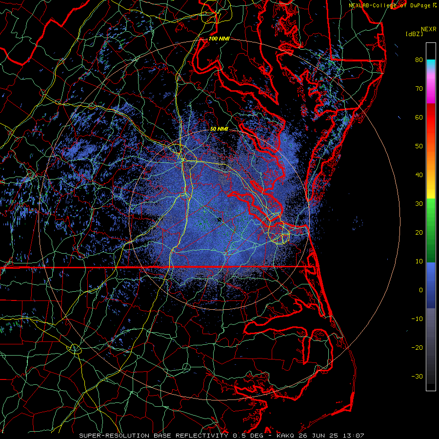439x439 pixels.
Task: Click the -30 dBZ legend value
Action: click(x=417, y=376)
